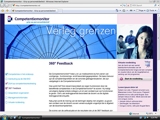
Task: Expand the address bar history dropdown
Action: point(121,5)
